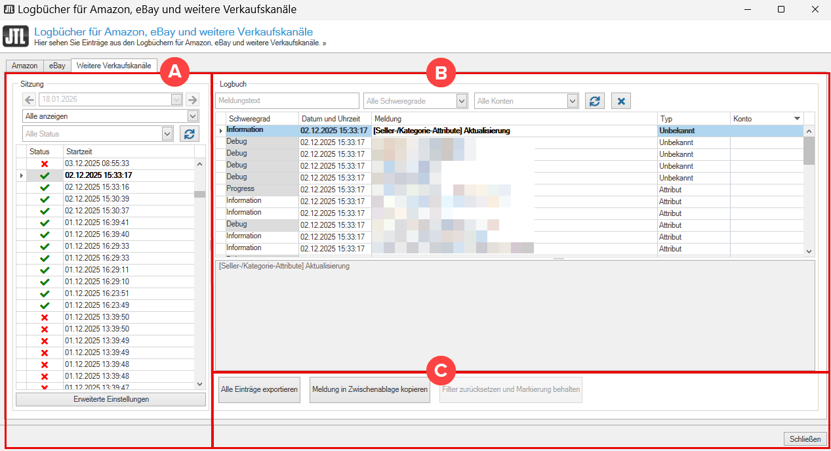This screenshot has width=831, height=451.
Task: Select successful session 02.12.2025 15:30:39
Action: click(x=97, y=199)
